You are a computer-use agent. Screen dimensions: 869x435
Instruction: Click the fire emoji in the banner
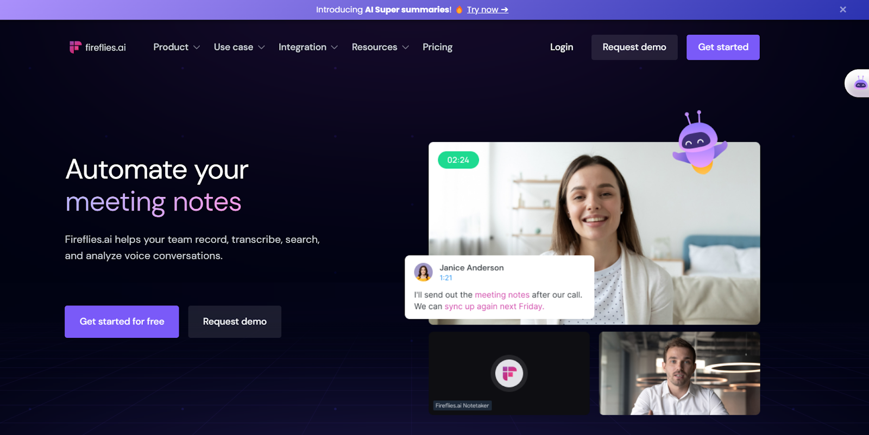pyautogui.click(x=459, y=10)
